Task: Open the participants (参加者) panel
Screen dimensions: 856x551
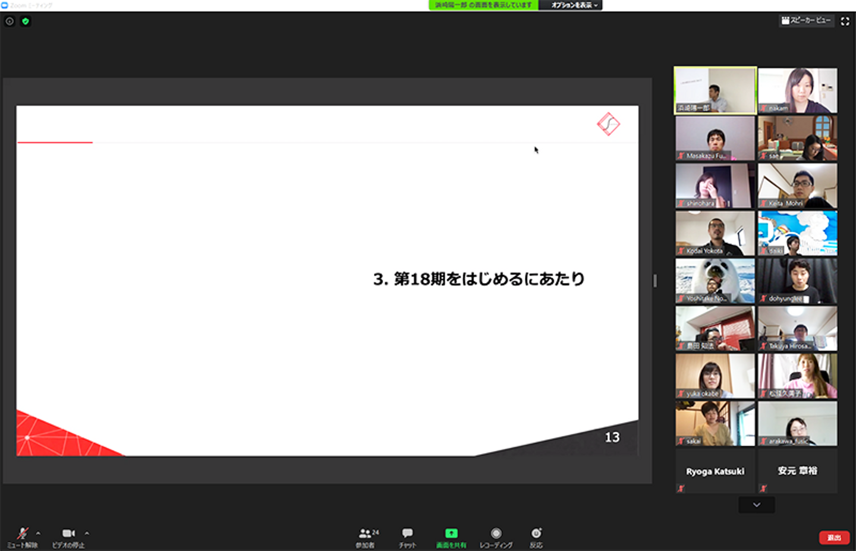Action: [367, 535]
